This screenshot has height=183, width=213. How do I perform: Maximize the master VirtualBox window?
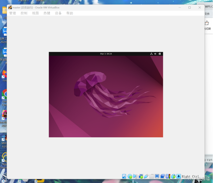point(189,7)
